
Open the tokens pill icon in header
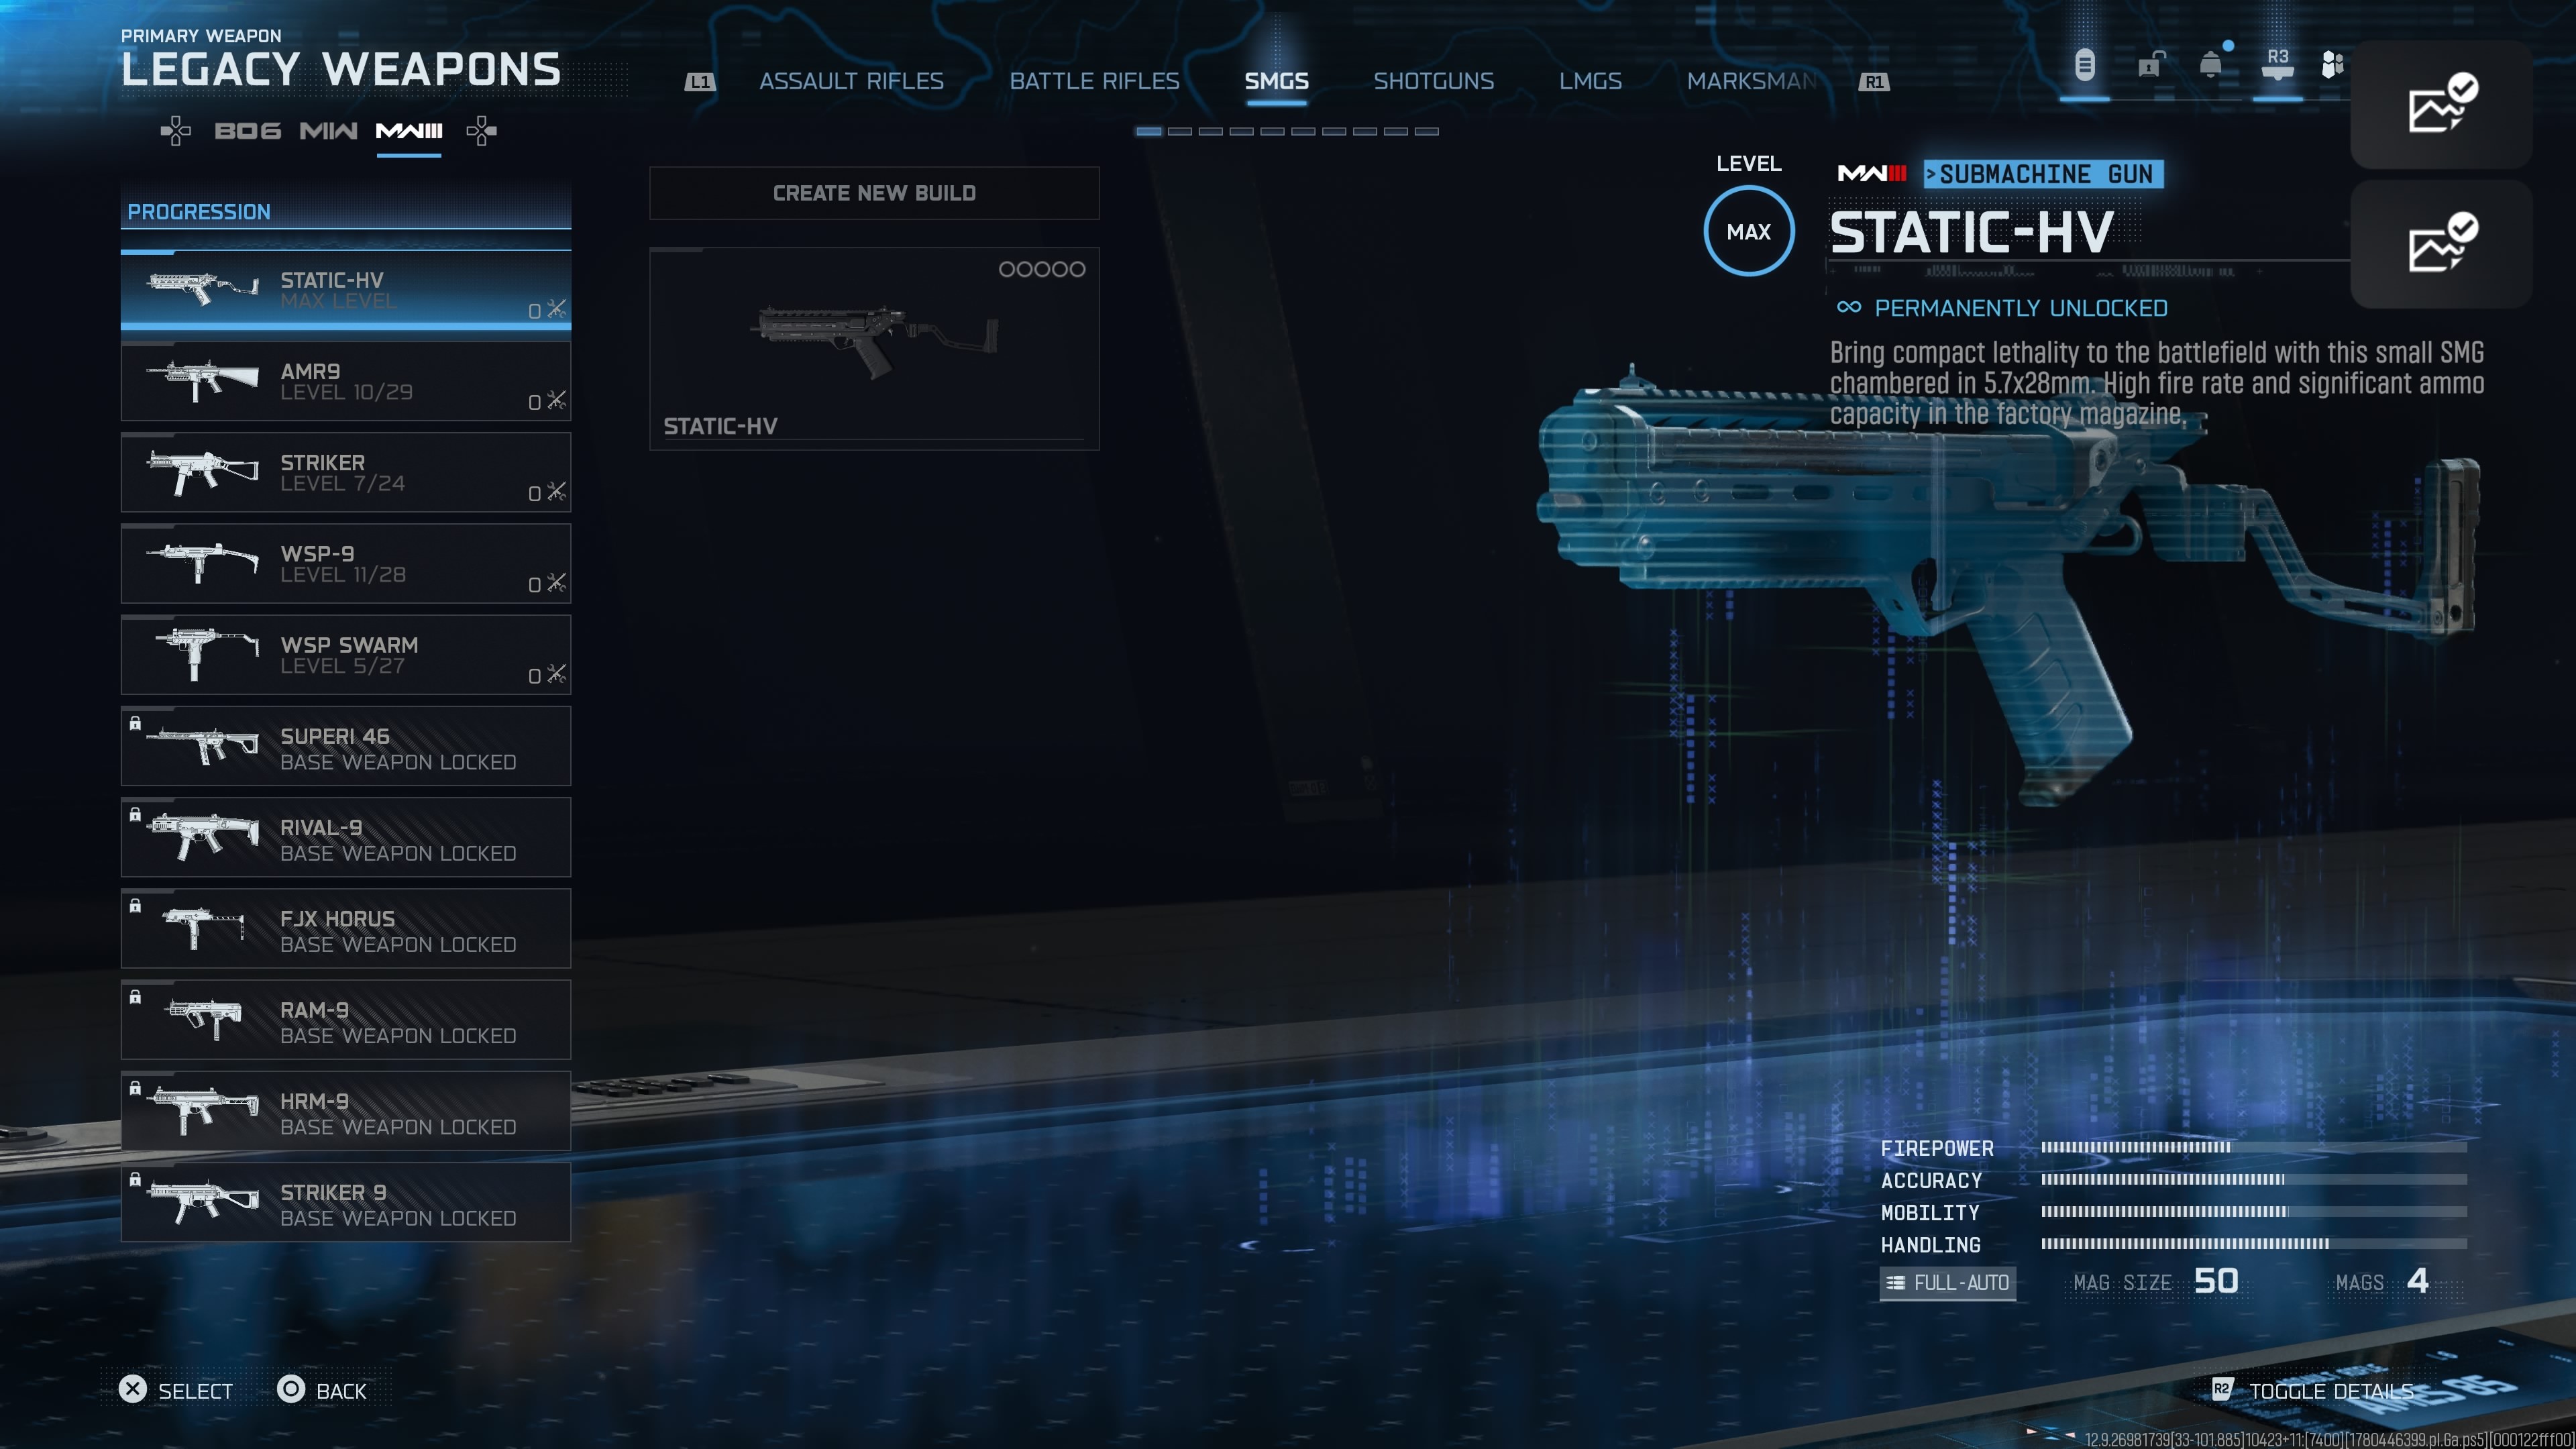2084,66
